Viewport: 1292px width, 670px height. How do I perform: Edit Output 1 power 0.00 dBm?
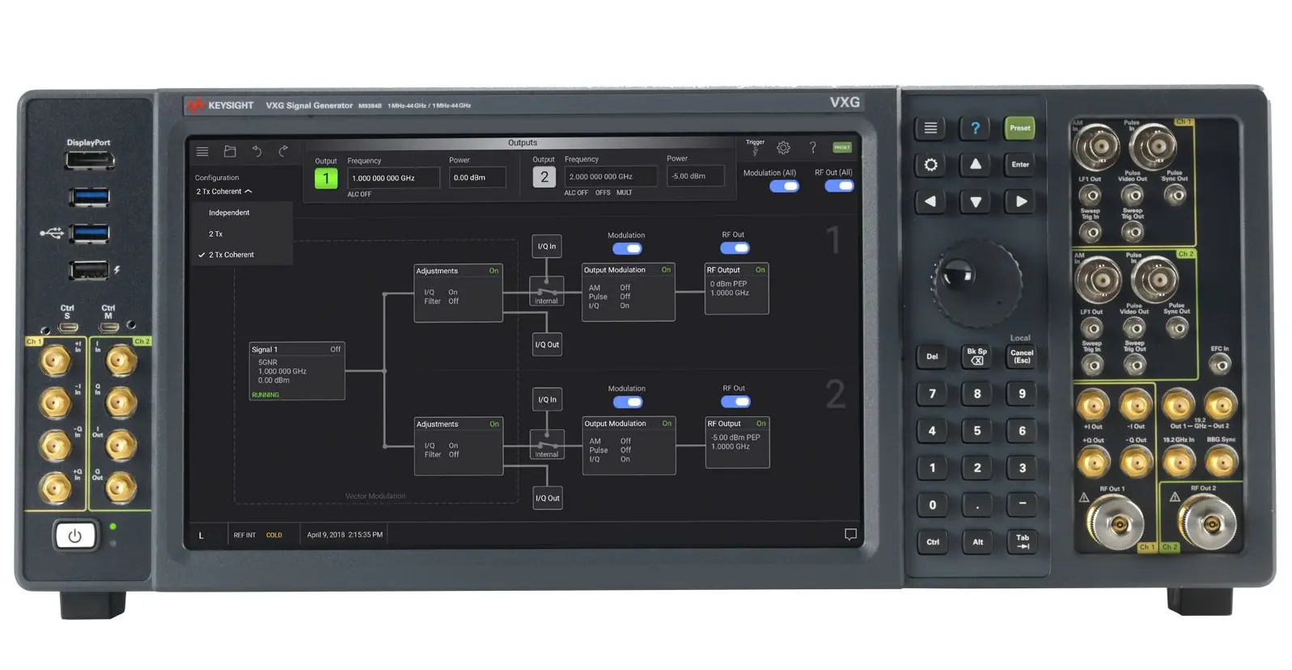pyautogui.click(x=477, y=177)
